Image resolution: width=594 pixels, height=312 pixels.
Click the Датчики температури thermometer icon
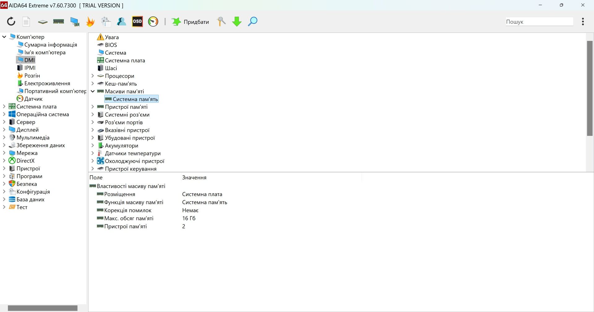coord(100,153)
